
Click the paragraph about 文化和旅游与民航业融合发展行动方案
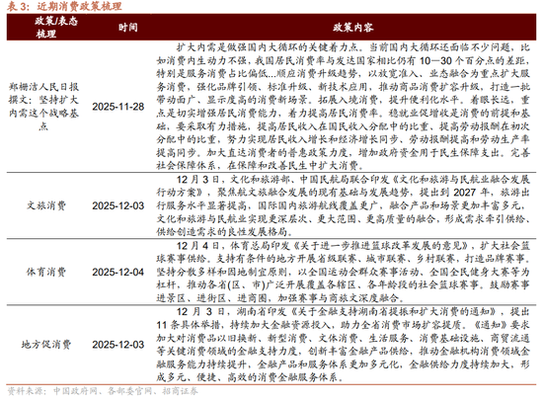343,205
